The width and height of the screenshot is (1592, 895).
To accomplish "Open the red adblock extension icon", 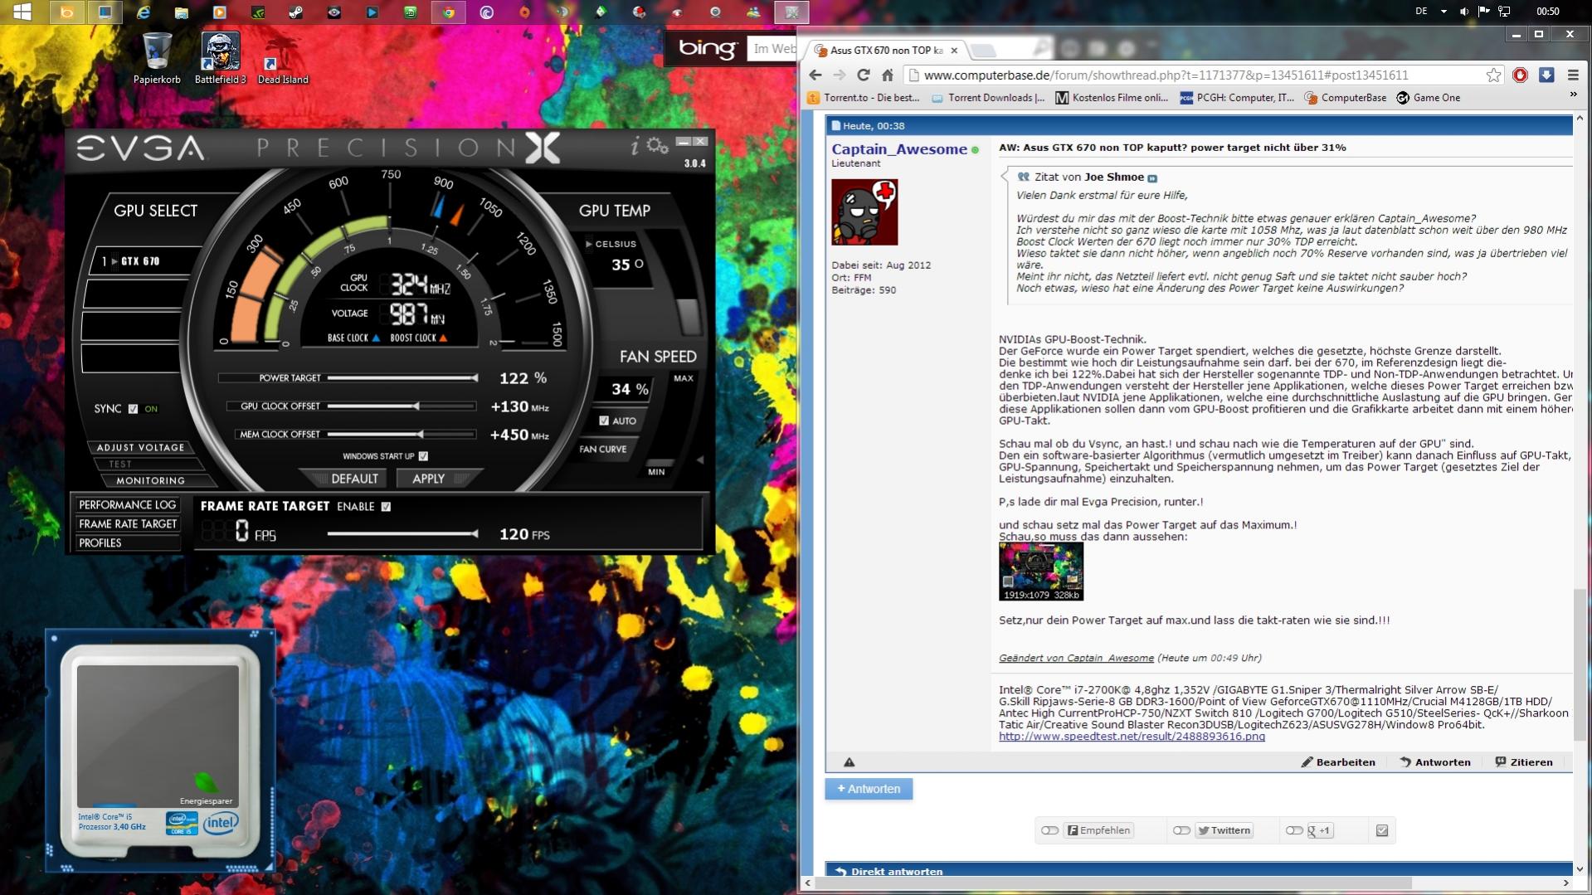I will pos(1520,75).
